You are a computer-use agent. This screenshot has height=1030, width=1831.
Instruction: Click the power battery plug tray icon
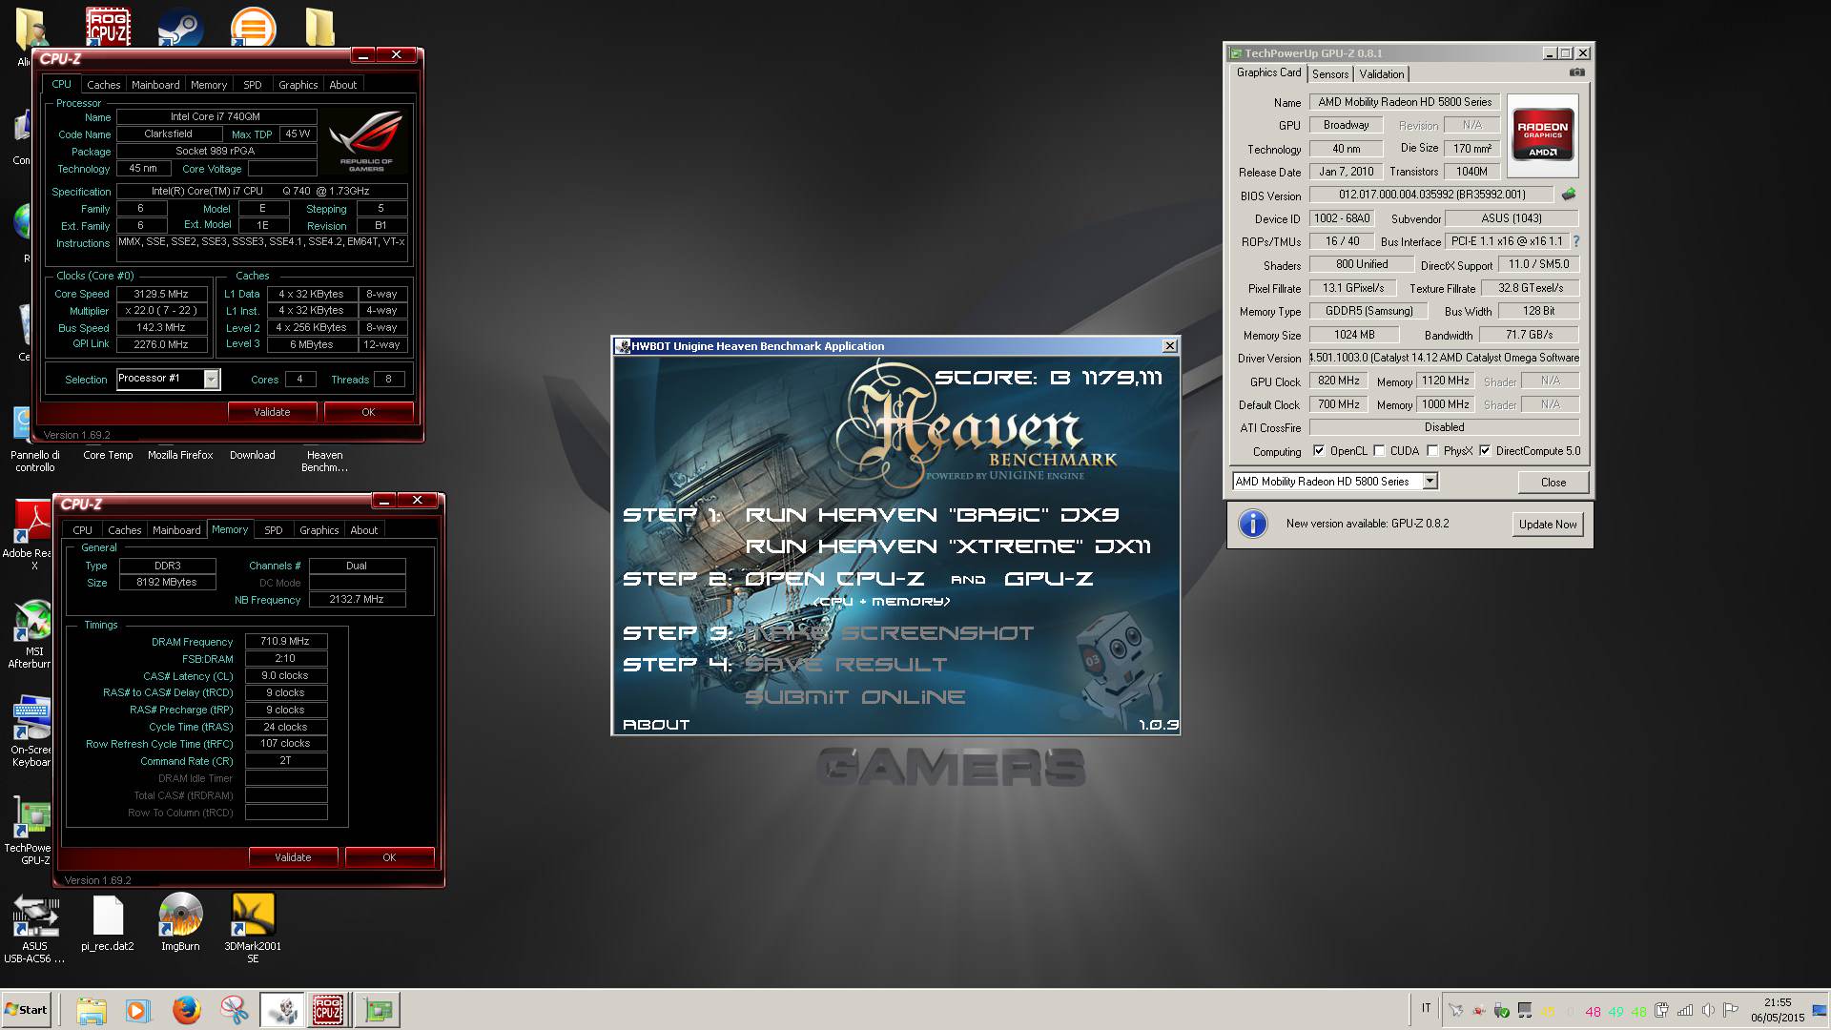[x=1661, y=1010]
